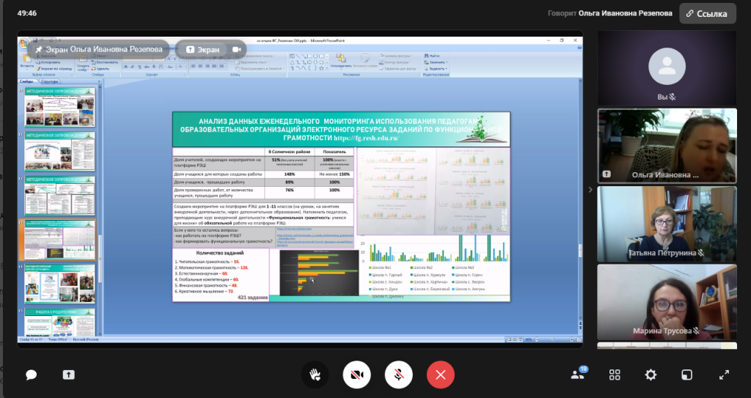Enter fullscreen mode
The width and height of the screenshot is (751, 398).
click(723, 375)
